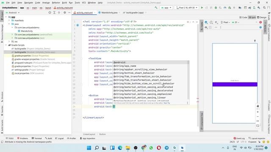Open the Build menu
The image size is (271, 152).
click(x=64, y=3)
